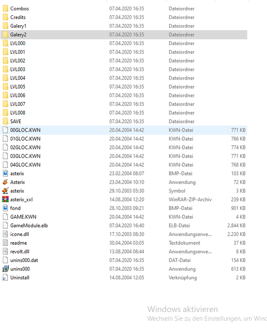Click the 2.230 KB size value
267x331 pixels.
point(236,234)
